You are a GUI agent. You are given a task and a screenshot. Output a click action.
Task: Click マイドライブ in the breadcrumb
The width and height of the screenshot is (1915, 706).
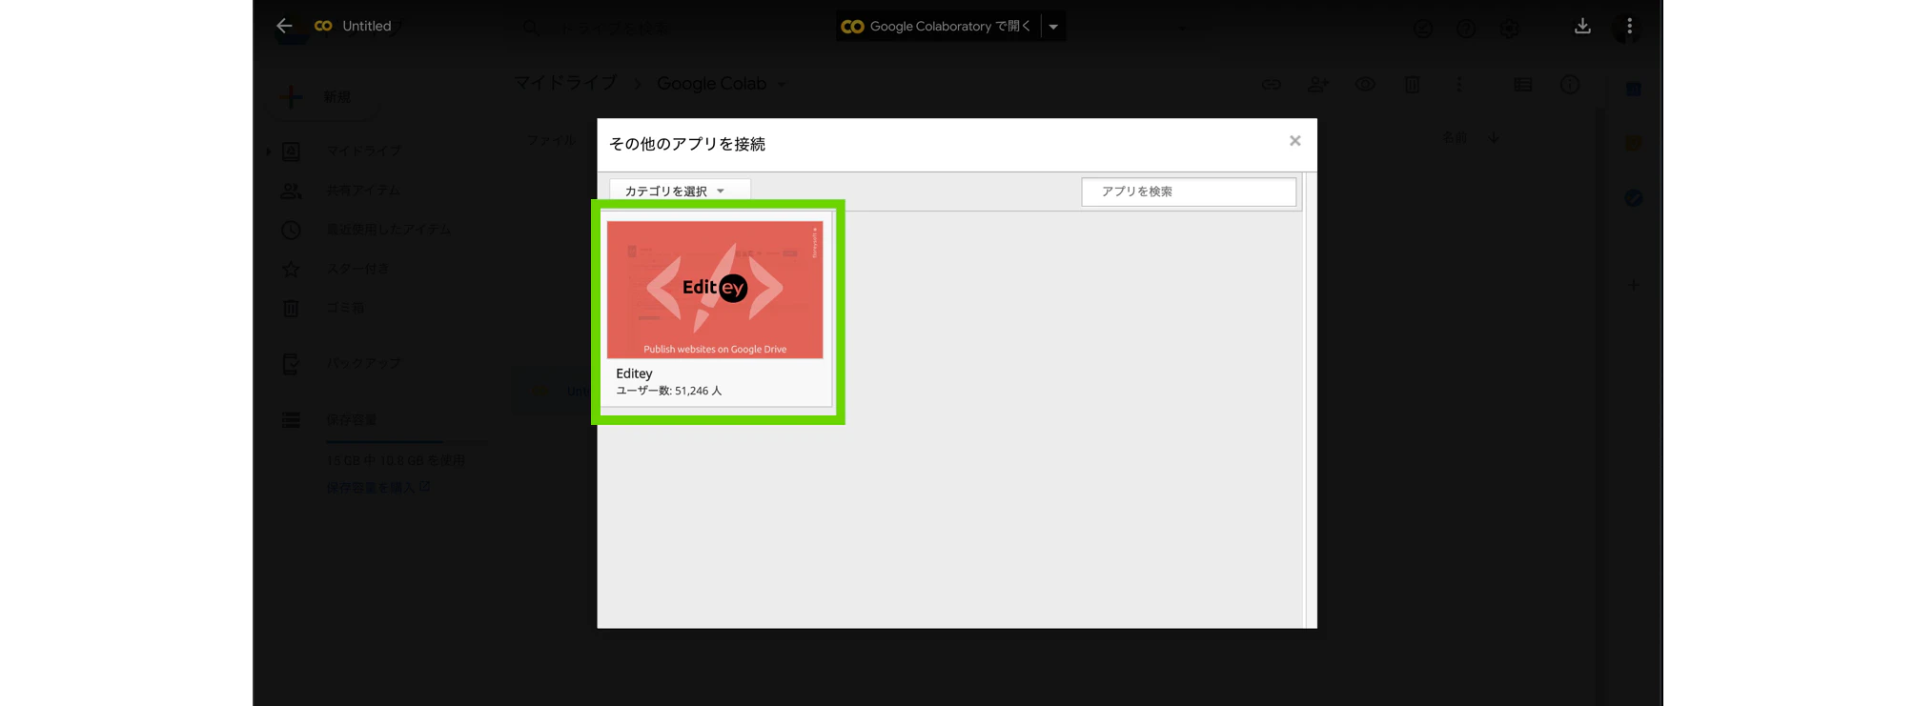coord(565,84)
